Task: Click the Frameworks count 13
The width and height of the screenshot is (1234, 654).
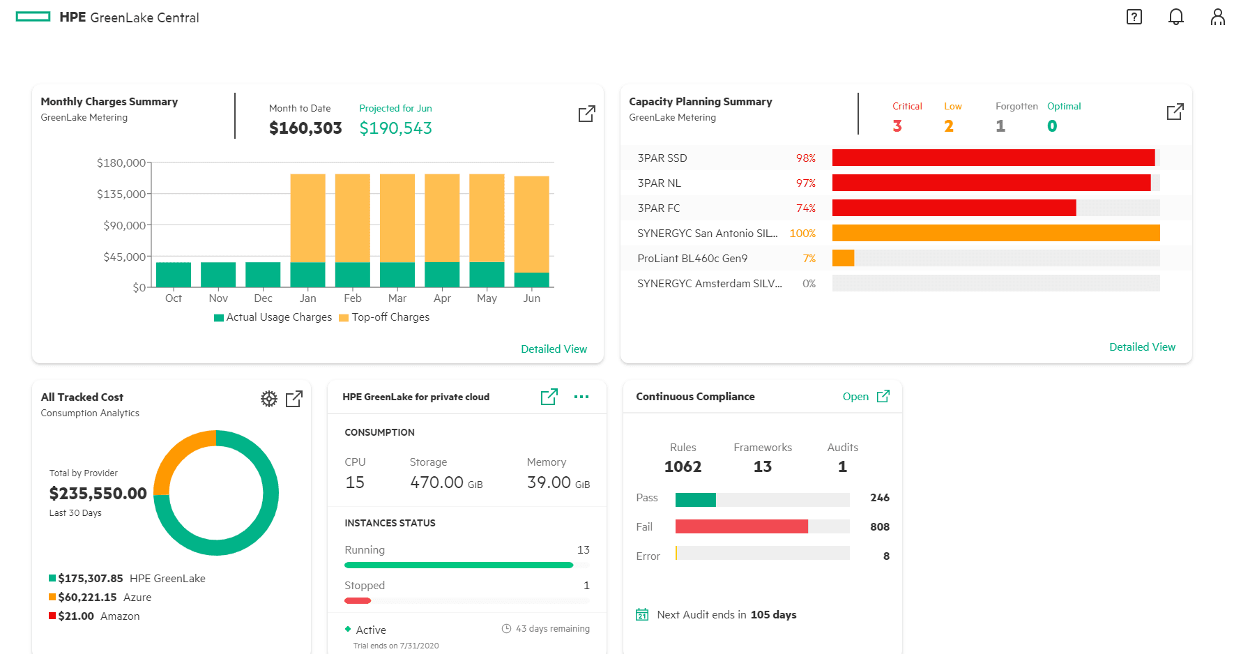Action: tap(763, 466)
